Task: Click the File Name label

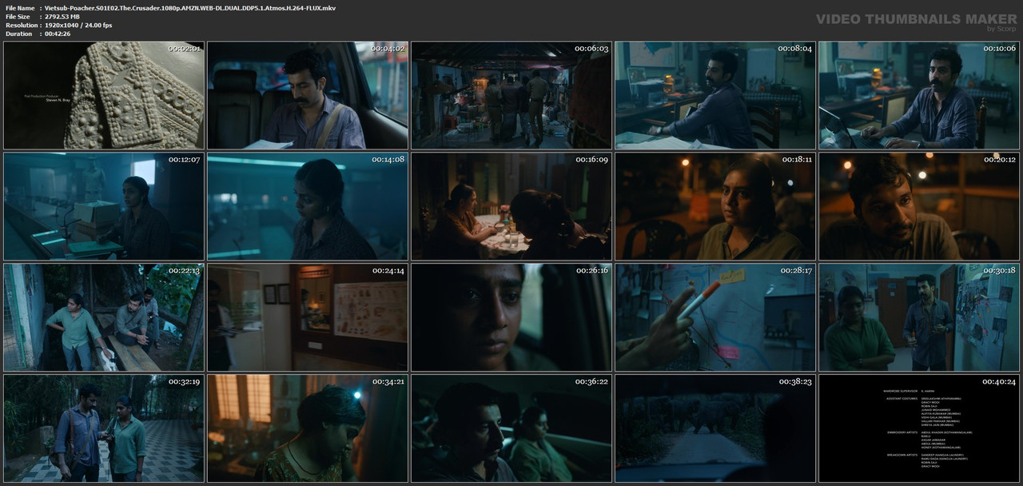Action: coord(20,8)
